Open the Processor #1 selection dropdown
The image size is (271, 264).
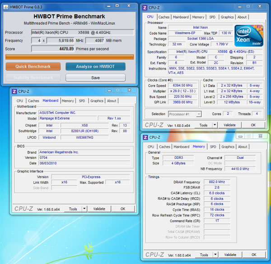184,114
